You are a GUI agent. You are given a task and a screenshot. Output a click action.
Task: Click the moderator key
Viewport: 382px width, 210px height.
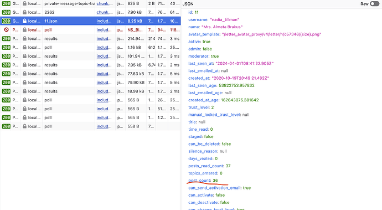click(x=198, y=56)
